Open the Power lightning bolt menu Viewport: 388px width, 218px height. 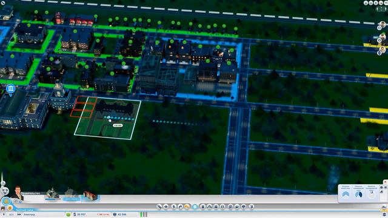pyautogui.click(x=174, y=206)
